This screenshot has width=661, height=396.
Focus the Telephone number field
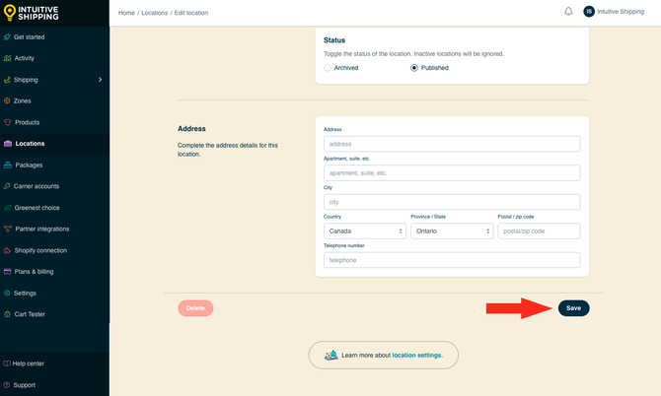click(452, 260)
